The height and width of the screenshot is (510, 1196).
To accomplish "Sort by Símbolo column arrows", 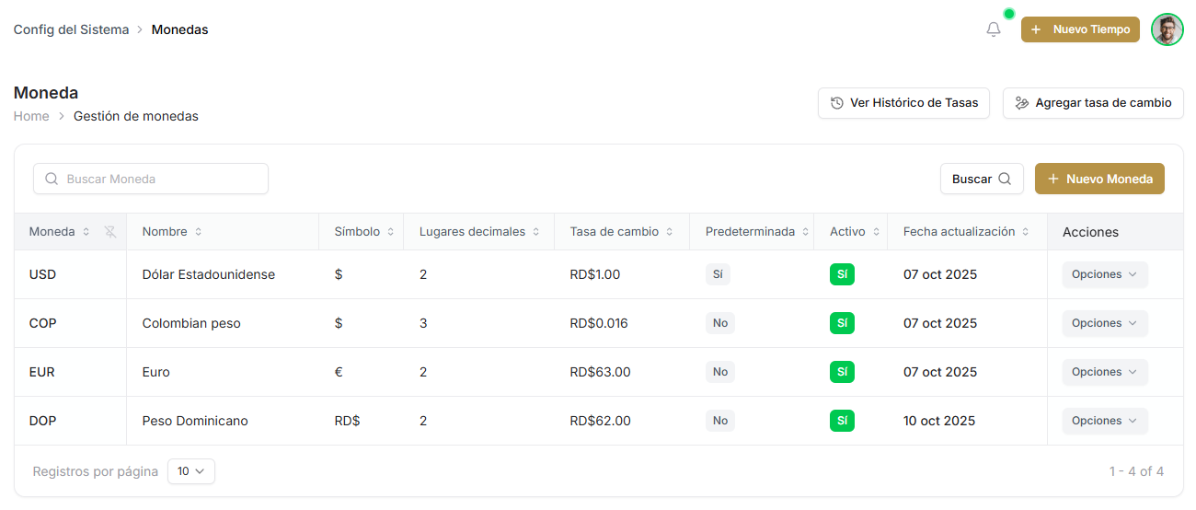I will click(390, 232).
